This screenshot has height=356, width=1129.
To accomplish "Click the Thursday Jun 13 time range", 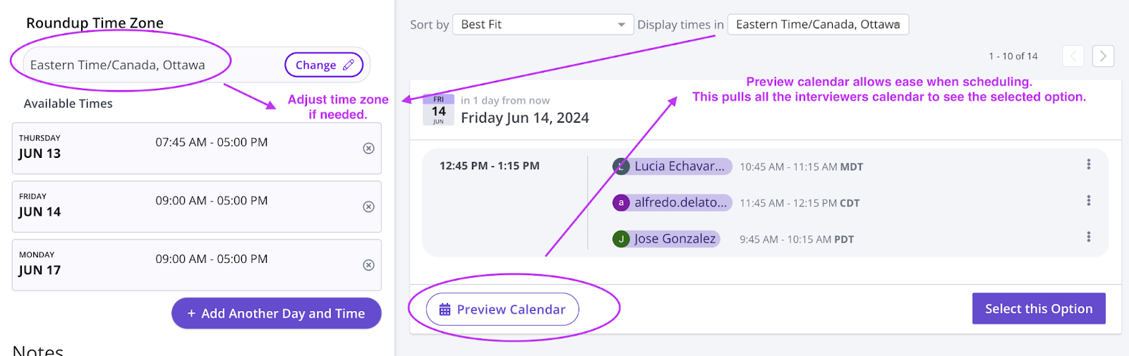I will 212,142.
